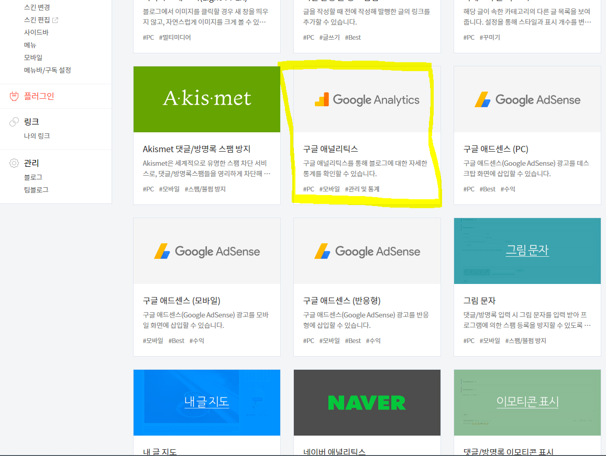The height and width of the screenshot is (456, 606).
Task: Click the green 이모티콘 표시 banner
Action: (527, 402)
